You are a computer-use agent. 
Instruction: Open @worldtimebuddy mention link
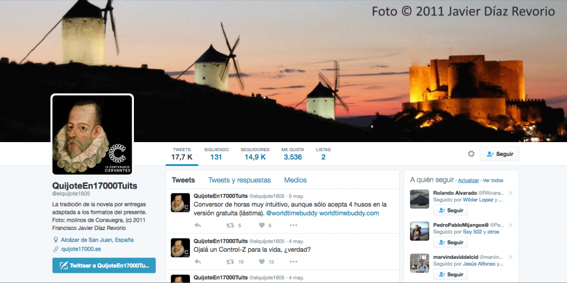(292, 213)
